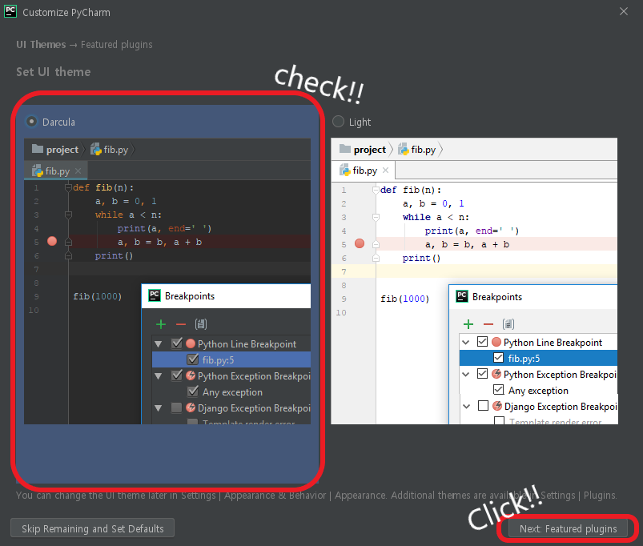Toggle Python Line Breakpoint checkbox in Light preview
643x546 pixels.
point(483,342)
